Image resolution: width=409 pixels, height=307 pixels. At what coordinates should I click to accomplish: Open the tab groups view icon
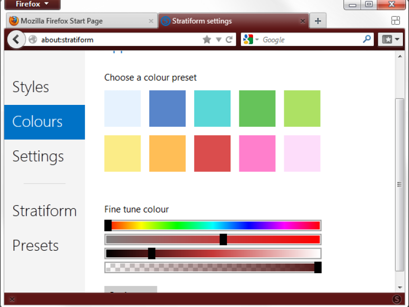click(395, 20)
